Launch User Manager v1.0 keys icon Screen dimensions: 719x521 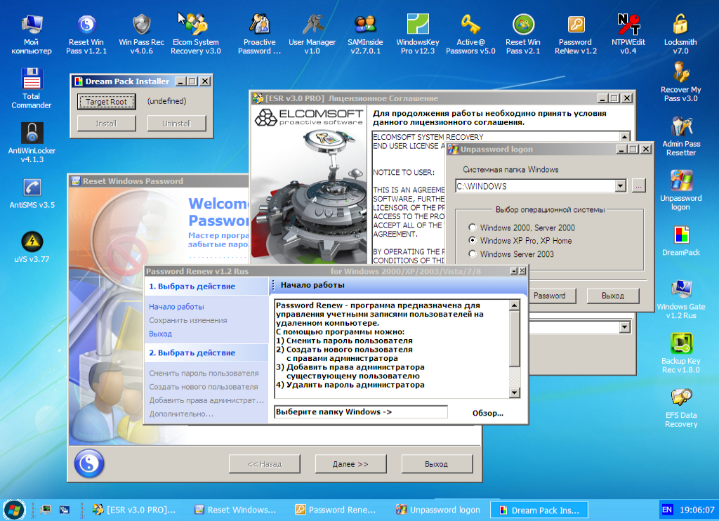[x=312, y=34]
